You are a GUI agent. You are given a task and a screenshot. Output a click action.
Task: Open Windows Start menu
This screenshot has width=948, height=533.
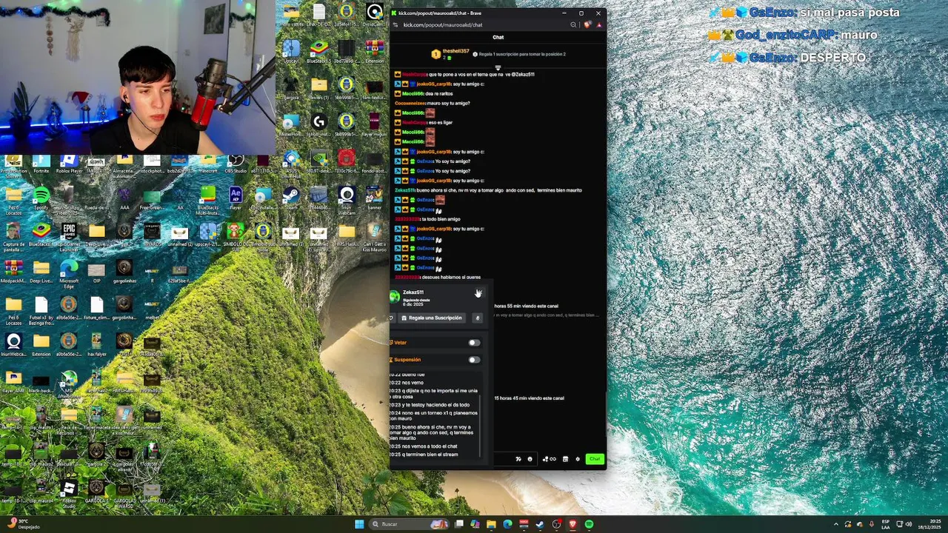click(359, 524)
